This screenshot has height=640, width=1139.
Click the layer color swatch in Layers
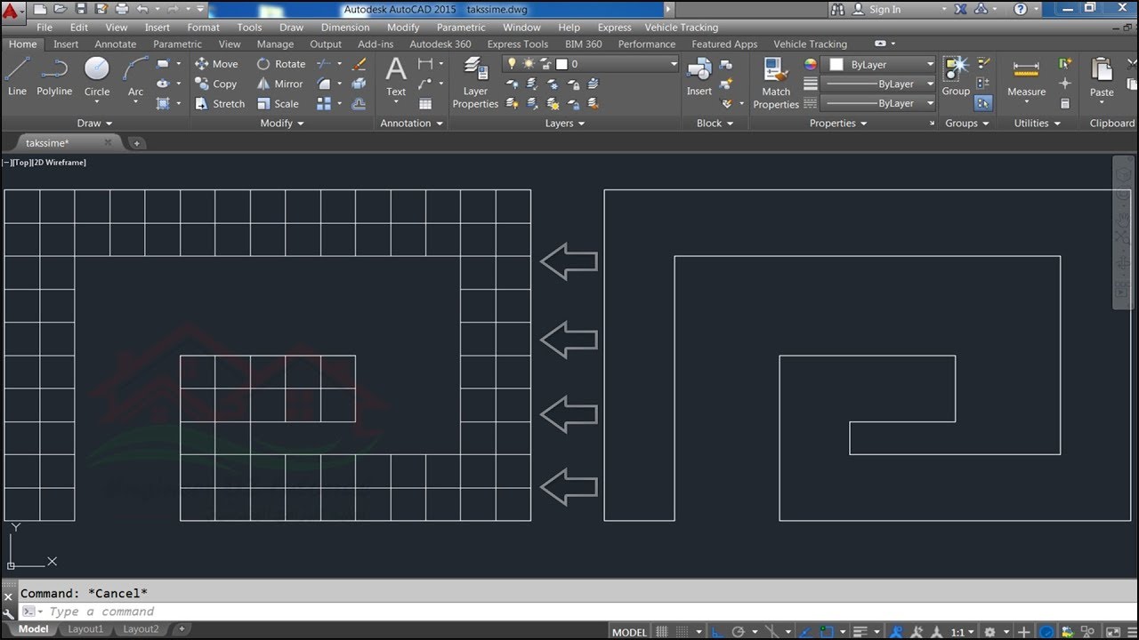point(561,64)
